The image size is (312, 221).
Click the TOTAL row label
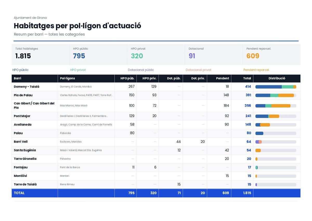[x=19, y=193]
